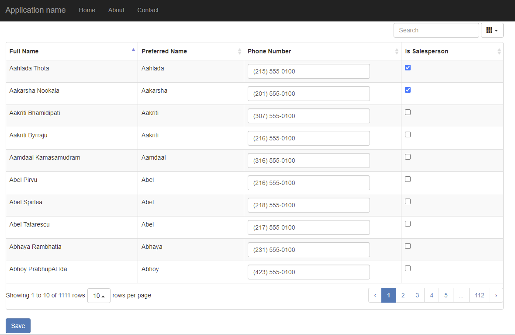This screenshot has height=335, width=515.
Task: Sort by the Preferred Name column arrows
Action: [239, 51]
